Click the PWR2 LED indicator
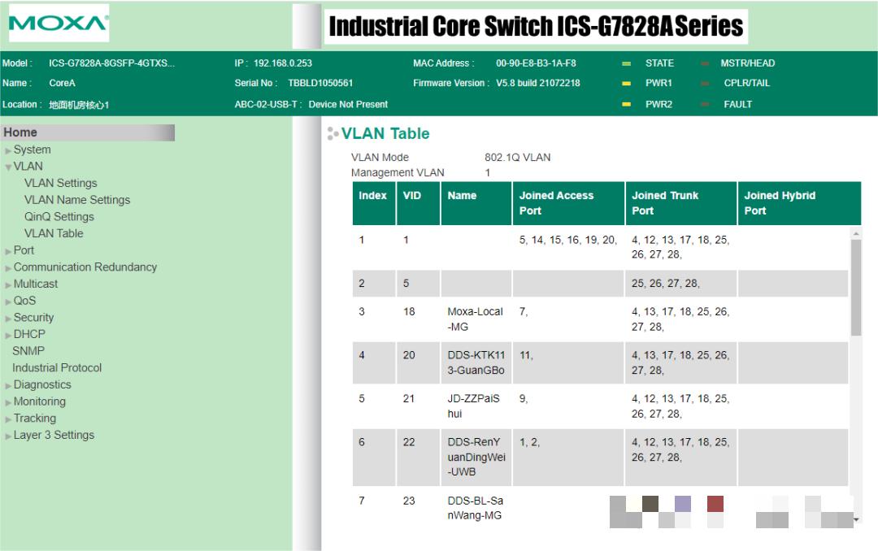This screenshot has width=878, height=551. coord(627,104)
